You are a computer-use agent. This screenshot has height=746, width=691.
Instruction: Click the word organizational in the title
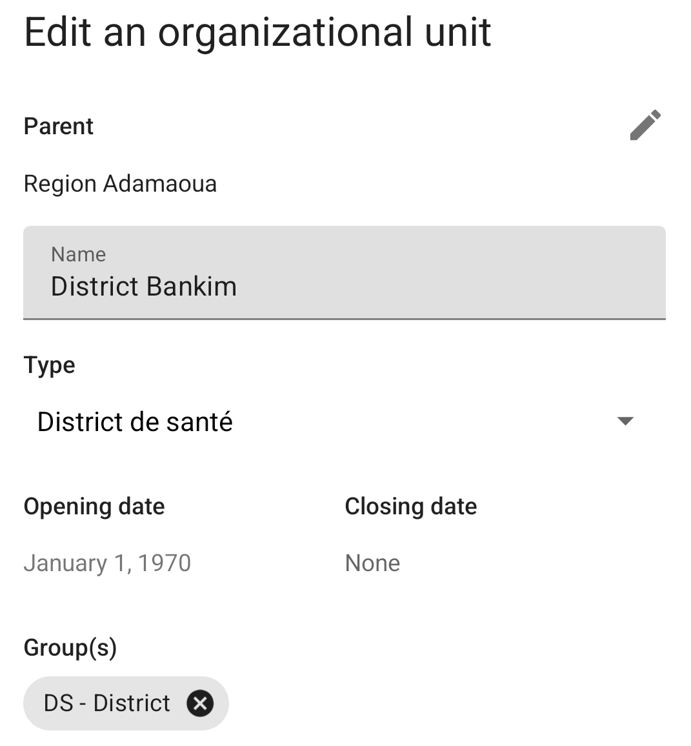(285, 32)
